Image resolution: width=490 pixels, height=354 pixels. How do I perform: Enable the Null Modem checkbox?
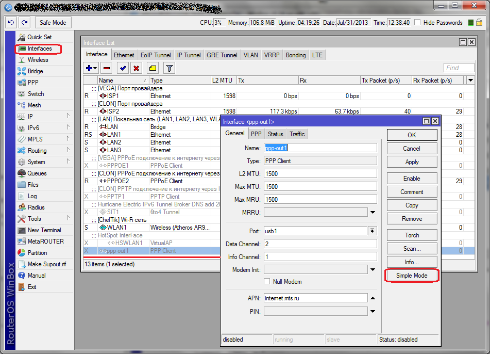267,282
